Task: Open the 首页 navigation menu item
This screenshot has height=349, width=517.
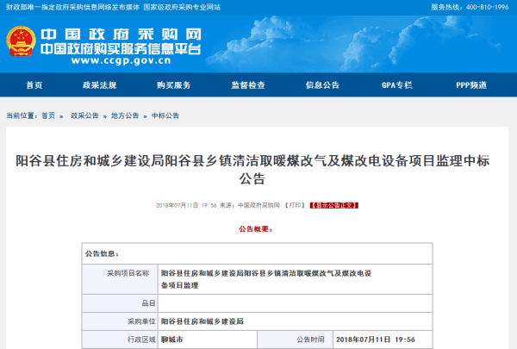Action: (x=34, y=85)
